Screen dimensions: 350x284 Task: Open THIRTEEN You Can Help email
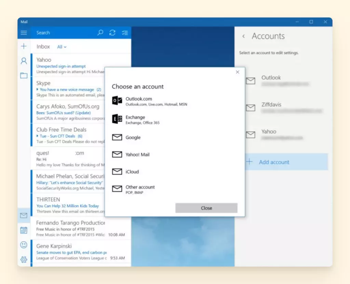(x=68, y=205)
